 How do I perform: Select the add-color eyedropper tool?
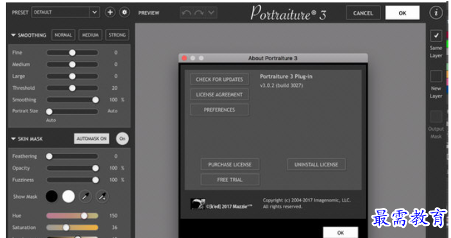103,196
